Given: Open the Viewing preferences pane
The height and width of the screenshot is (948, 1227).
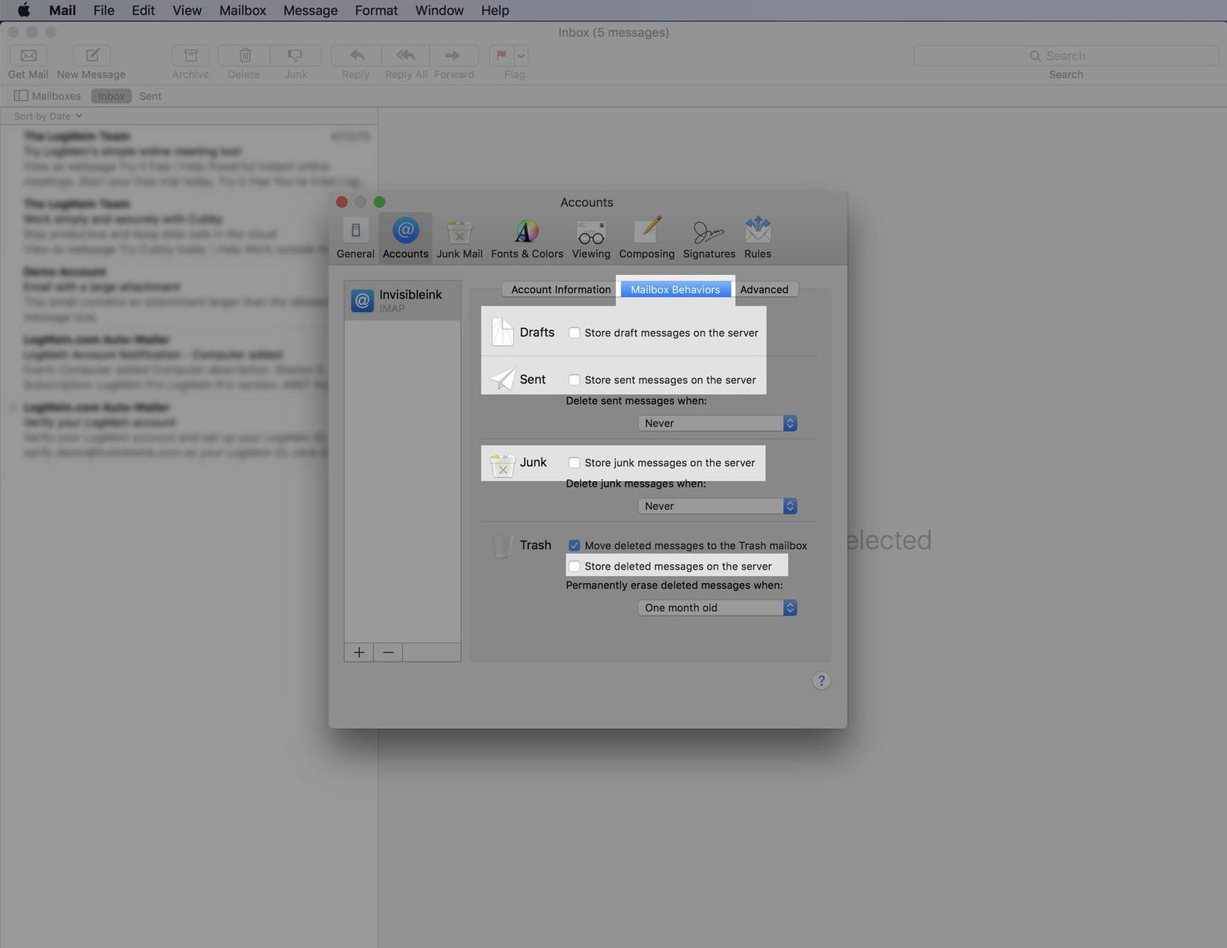Looking at the screenshot, I should pyautogui.click(x=591, y=237).
